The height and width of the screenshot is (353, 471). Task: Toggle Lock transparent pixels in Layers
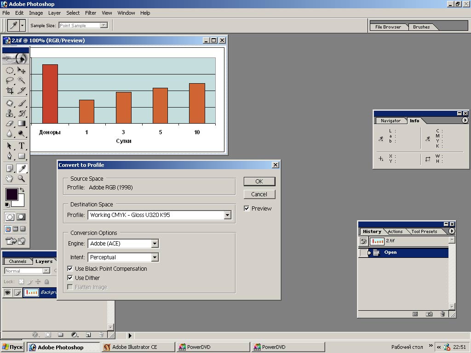click(21, 282)
